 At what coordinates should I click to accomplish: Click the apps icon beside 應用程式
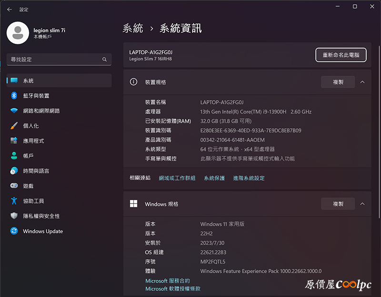(x=14, y=141)
